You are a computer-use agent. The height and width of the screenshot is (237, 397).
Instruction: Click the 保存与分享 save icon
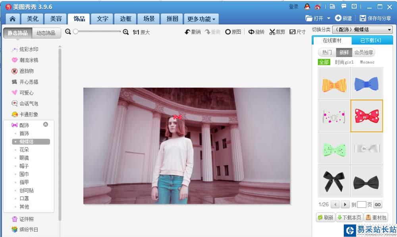[x=363, y=18]
